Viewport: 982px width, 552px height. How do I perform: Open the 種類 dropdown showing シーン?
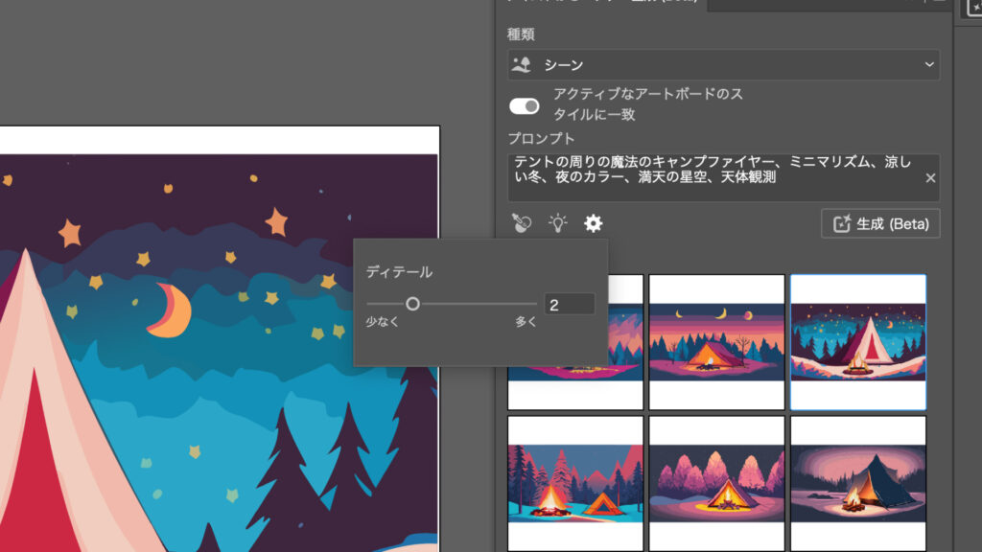pyautogui.click(x=723, y=64)
